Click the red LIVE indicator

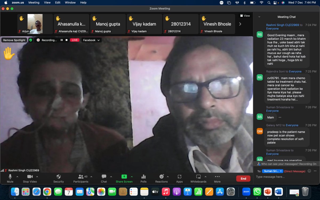[75, 40]
